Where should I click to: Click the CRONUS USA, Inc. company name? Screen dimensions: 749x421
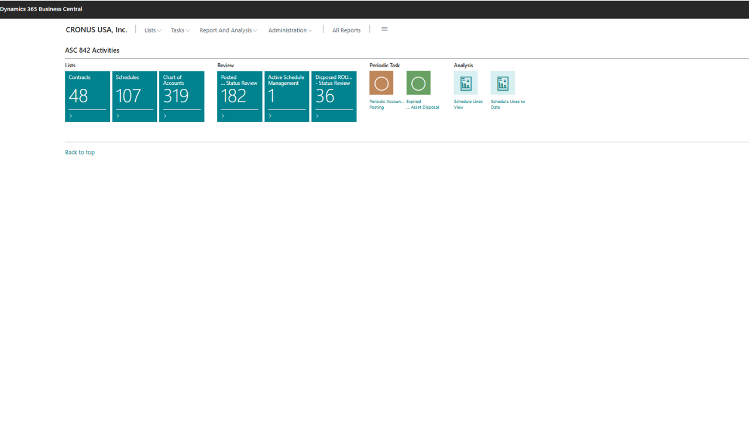[x=96, y=30]
